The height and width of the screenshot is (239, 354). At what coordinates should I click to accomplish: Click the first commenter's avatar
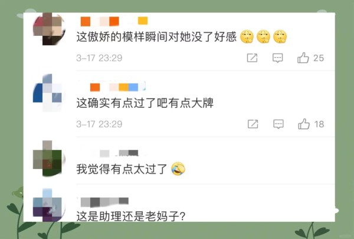[49, 29]
